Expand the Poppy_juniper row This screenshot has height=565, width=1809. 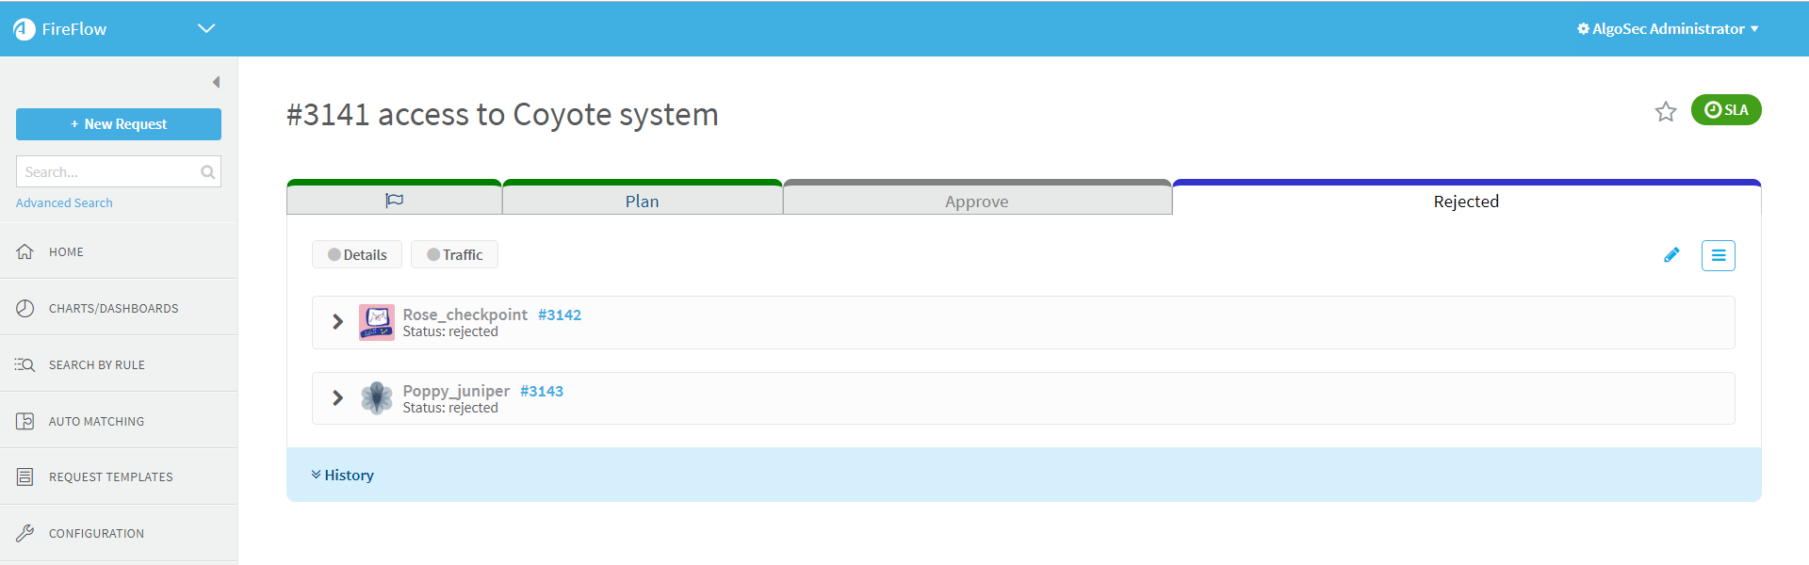pos(337,398)
